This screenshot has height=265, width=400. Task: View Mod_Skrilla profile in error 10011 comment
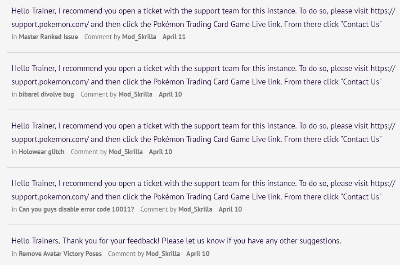[x=195, y=209]
